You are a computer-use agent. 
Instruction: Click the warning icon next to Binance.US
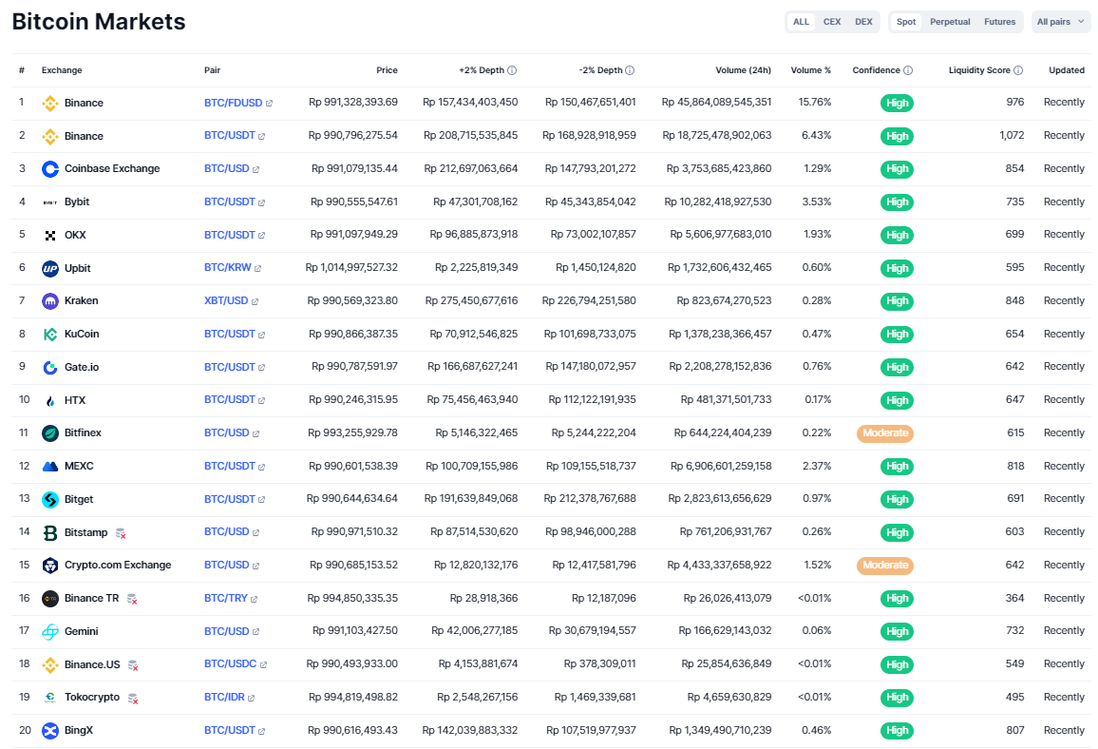tap(133, 665)
